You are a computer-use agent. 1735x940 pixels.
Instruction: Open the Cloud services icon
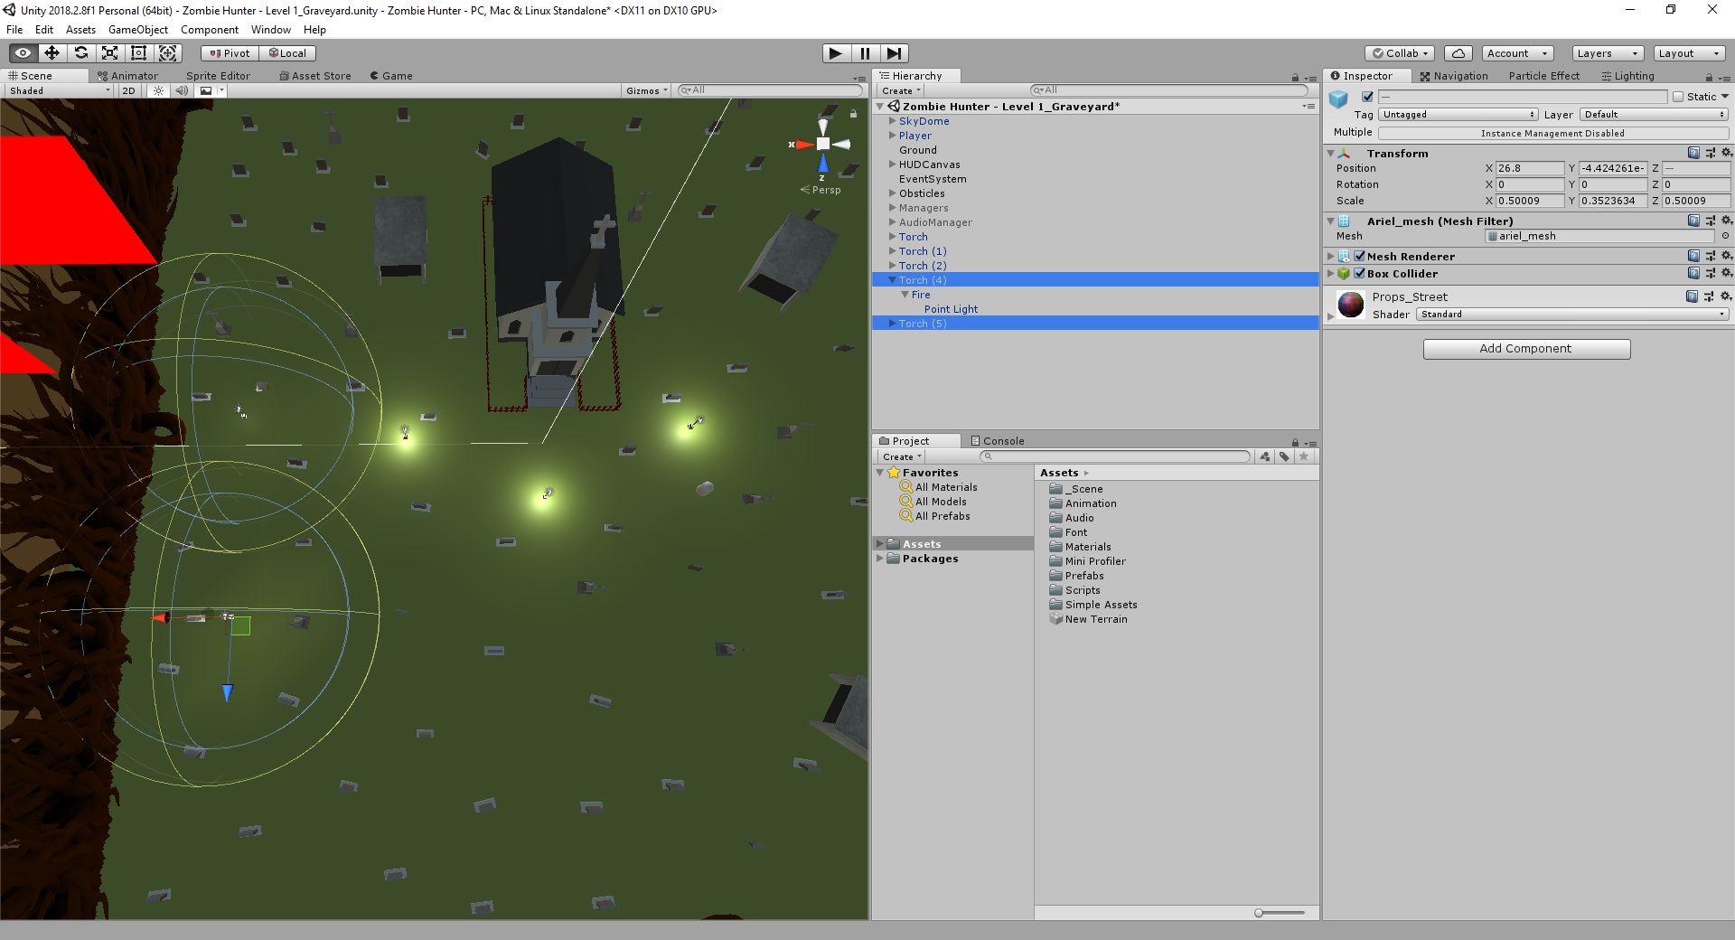coord(1458,53)
